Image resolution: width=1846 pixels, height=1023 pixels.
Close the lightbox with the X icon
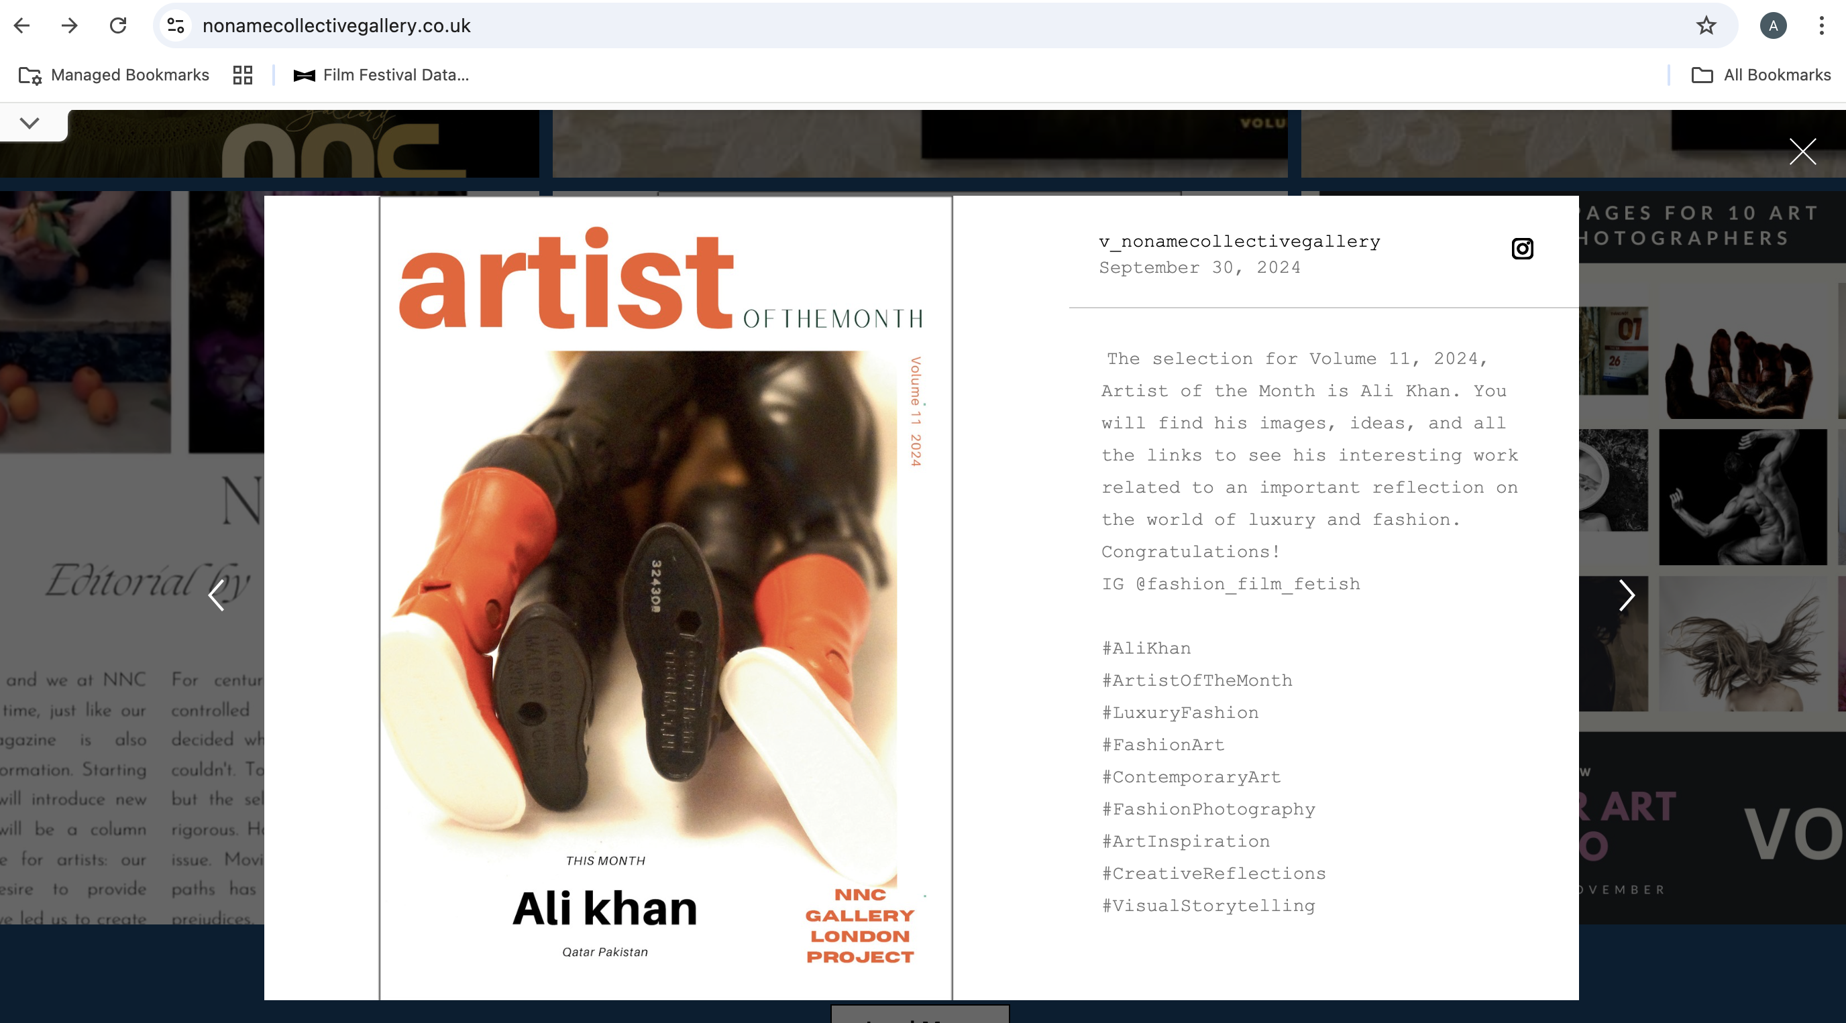(1802, 152)
